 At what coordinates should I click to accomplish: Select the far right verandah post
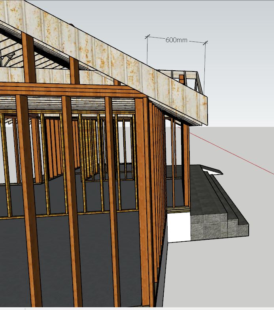[x=186, y=166]
